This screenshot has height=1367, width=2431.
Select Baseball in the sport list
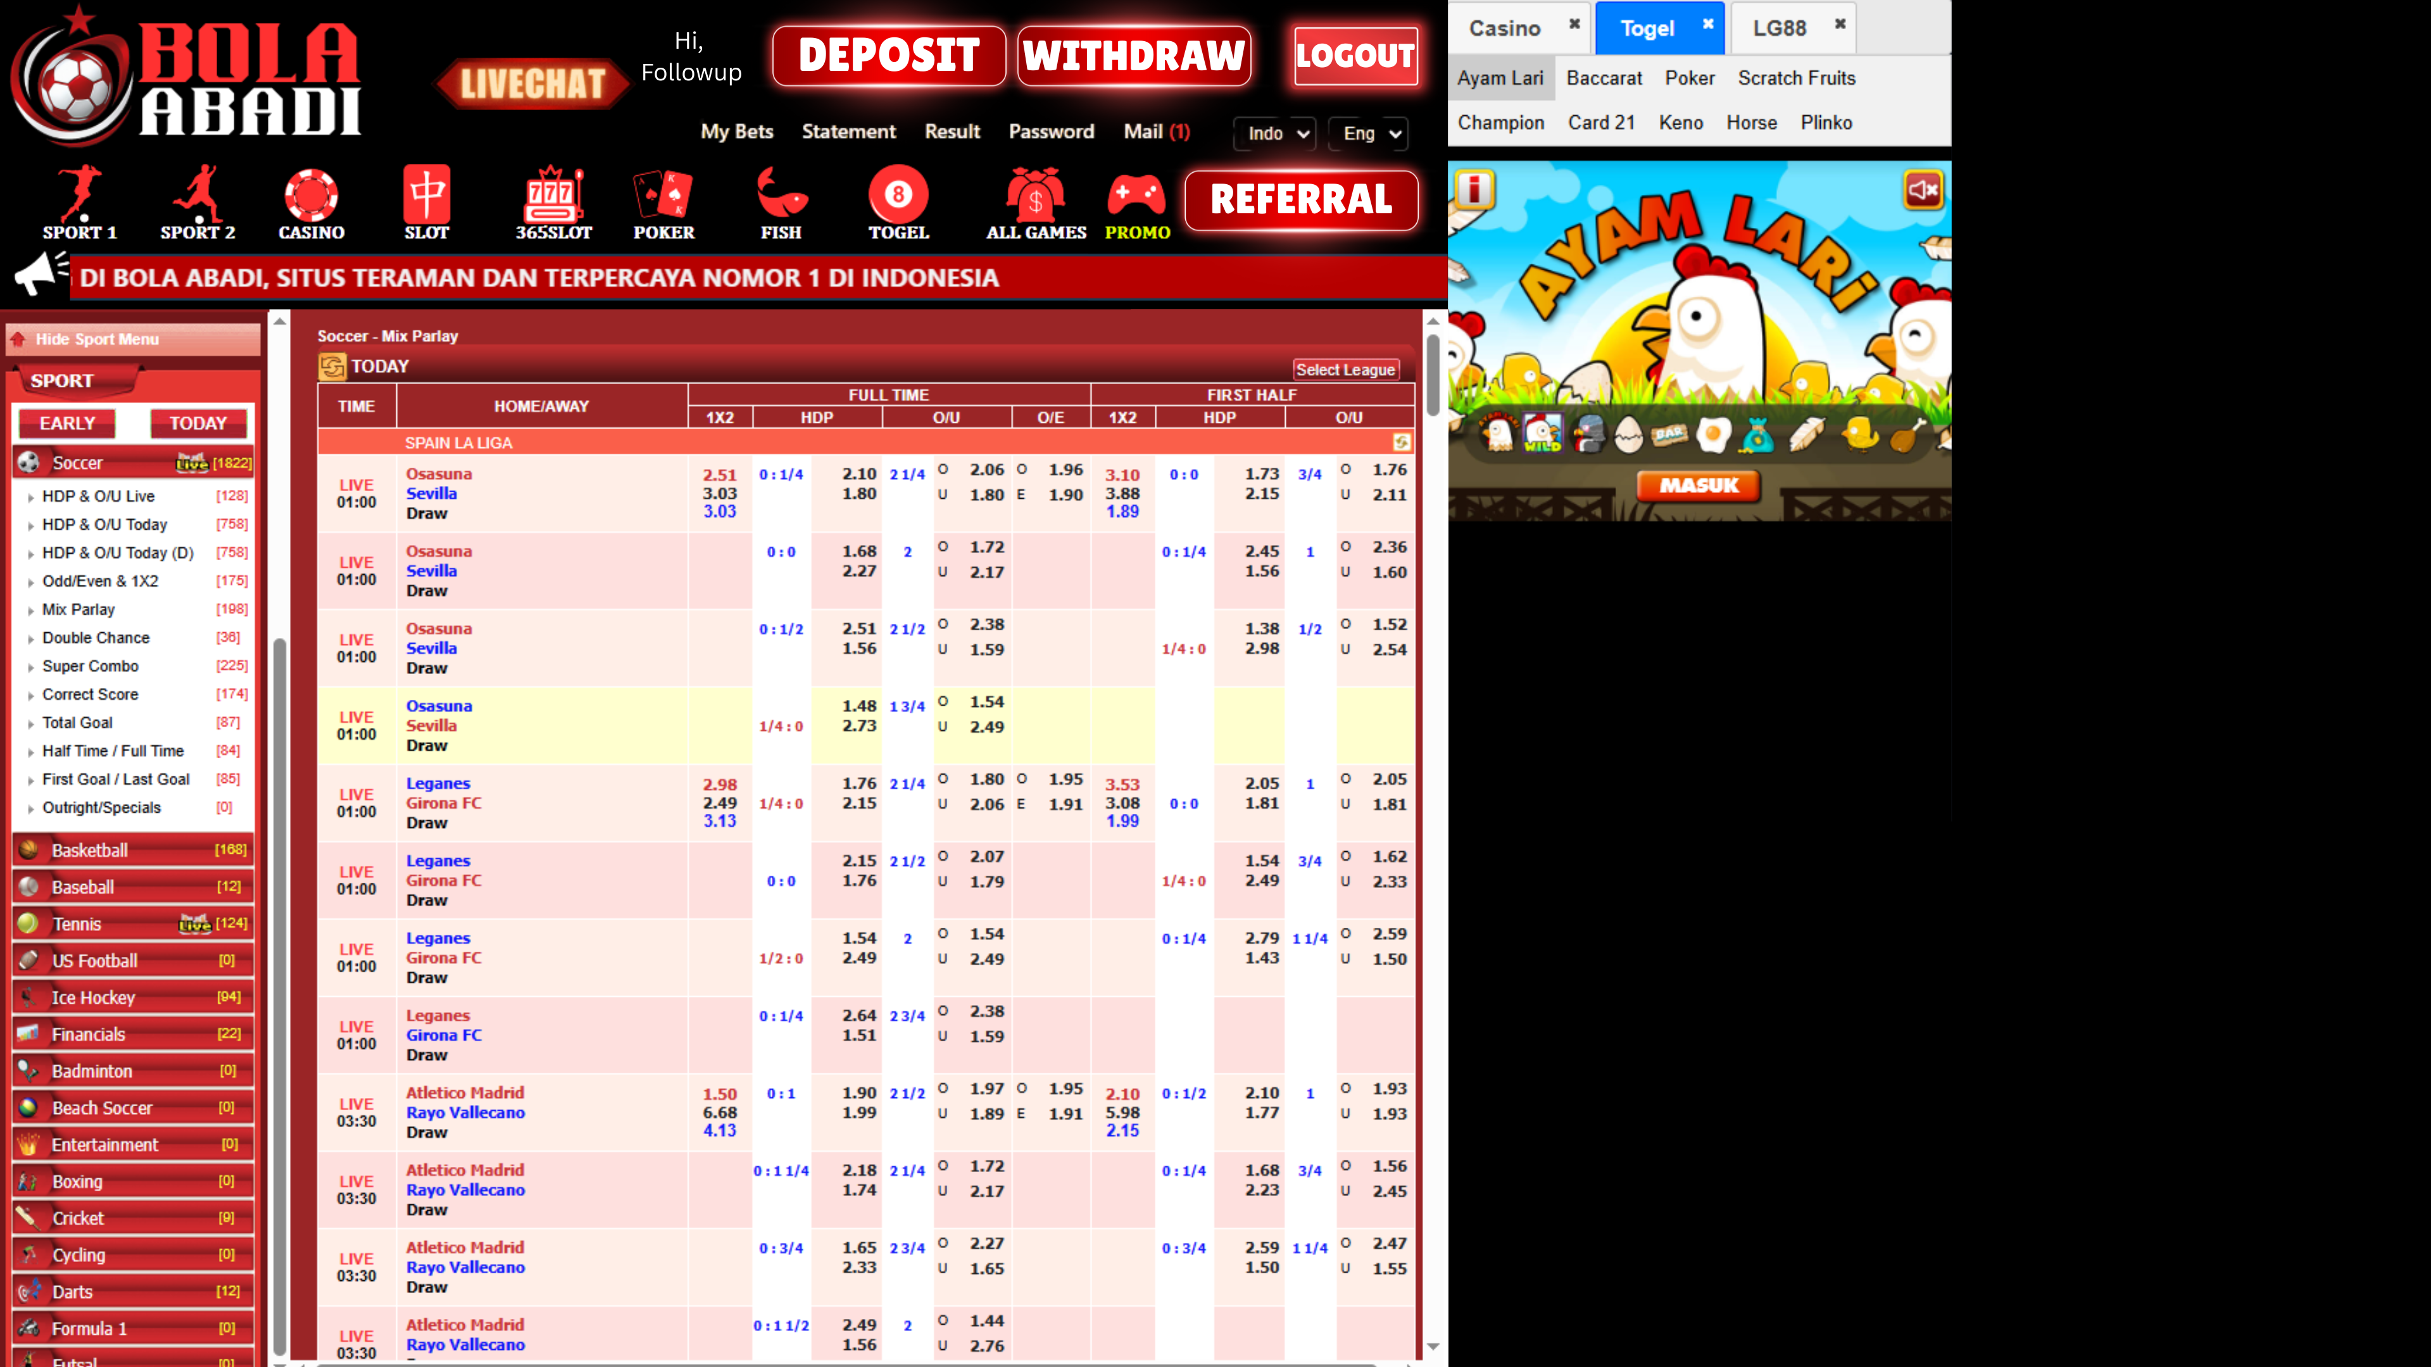pyautogui.click(x=133, y=887)
